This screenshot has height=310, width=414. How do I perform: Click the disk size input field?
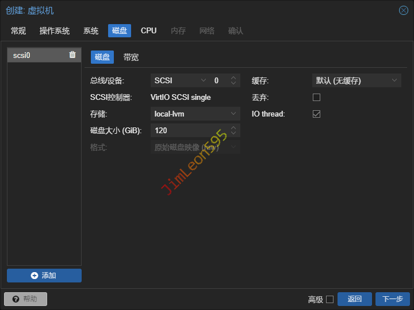pos(189,131)
